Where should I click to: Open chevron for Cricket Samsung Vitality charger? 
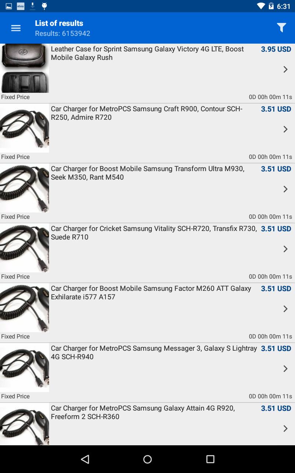pyautogui.click(x=285, y=249)
